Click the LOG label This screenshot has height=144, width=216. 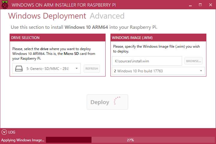click(12, 132)
